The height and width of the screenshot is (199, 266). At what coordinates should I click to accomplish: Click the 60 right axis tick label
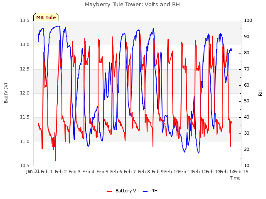[246, 85]
